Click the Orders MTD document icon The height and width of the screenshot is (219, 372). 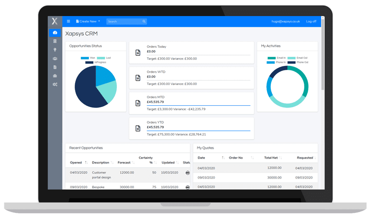(x=138, y=103)
